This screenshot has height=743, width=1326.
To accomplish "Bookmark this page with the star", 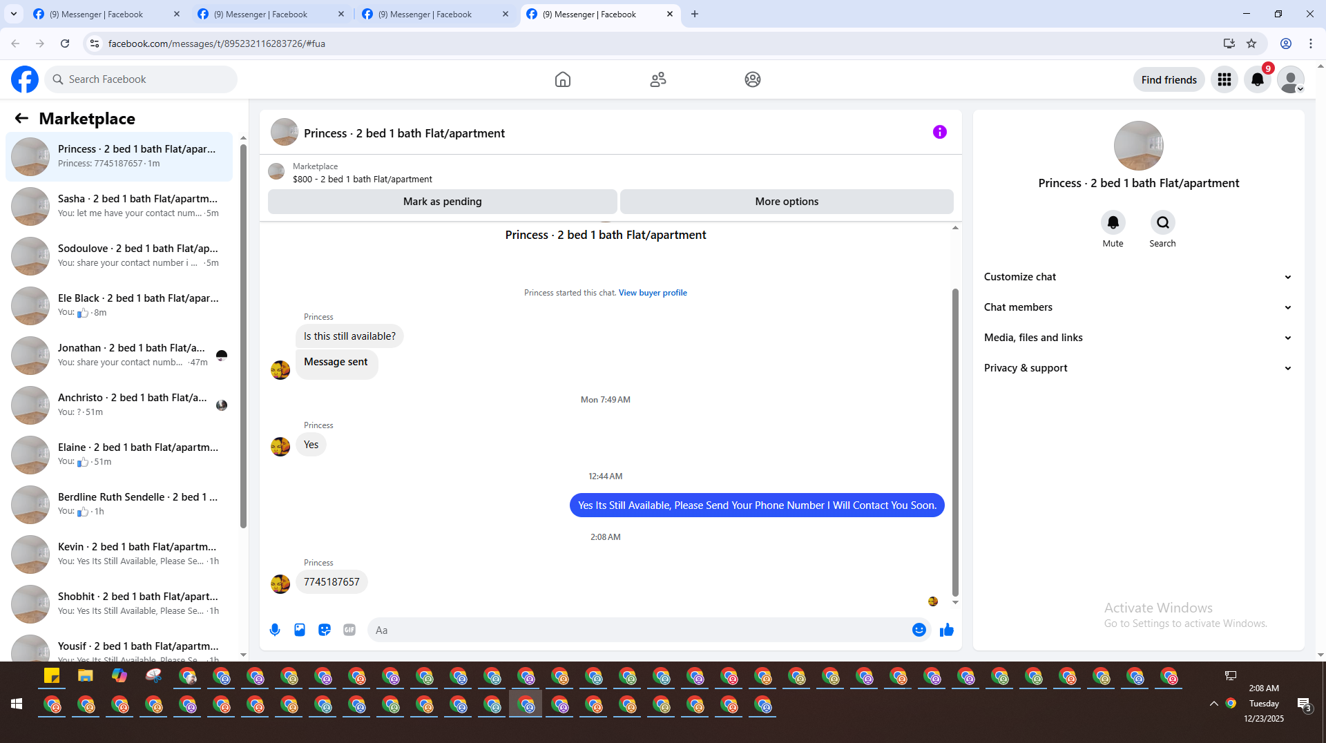I will pyautogui.click(x=1251, y=44).
